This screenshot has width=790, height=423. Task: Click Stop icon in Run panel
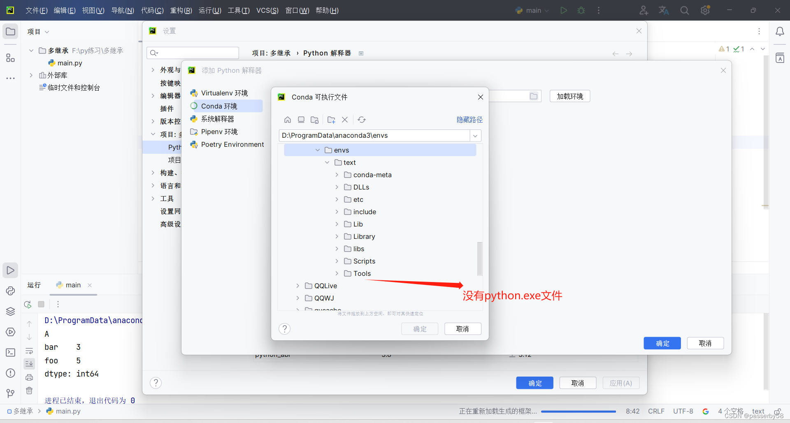pyautogui.click(x=41, y=304)
